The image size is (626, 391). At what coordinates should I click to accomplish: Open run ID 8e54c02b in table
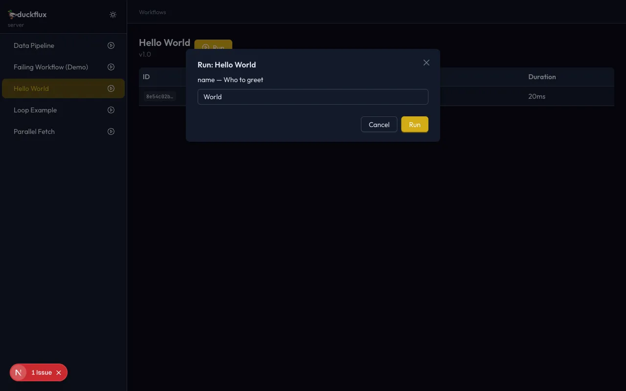tap(159, 96)
